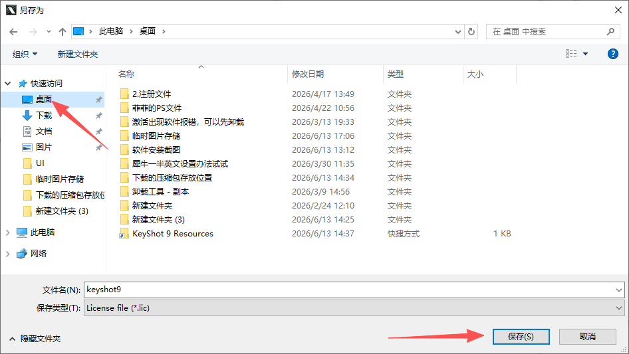Select the 软件安装截图 folder

click(156, 150)
